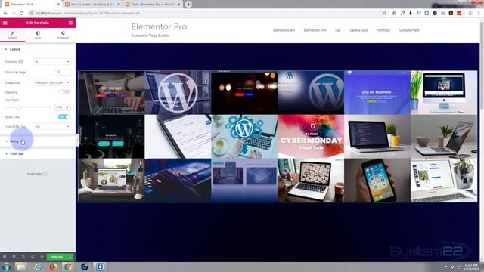Go back in browser history
This screenshot has height=272, width=484.
point(5,14)
